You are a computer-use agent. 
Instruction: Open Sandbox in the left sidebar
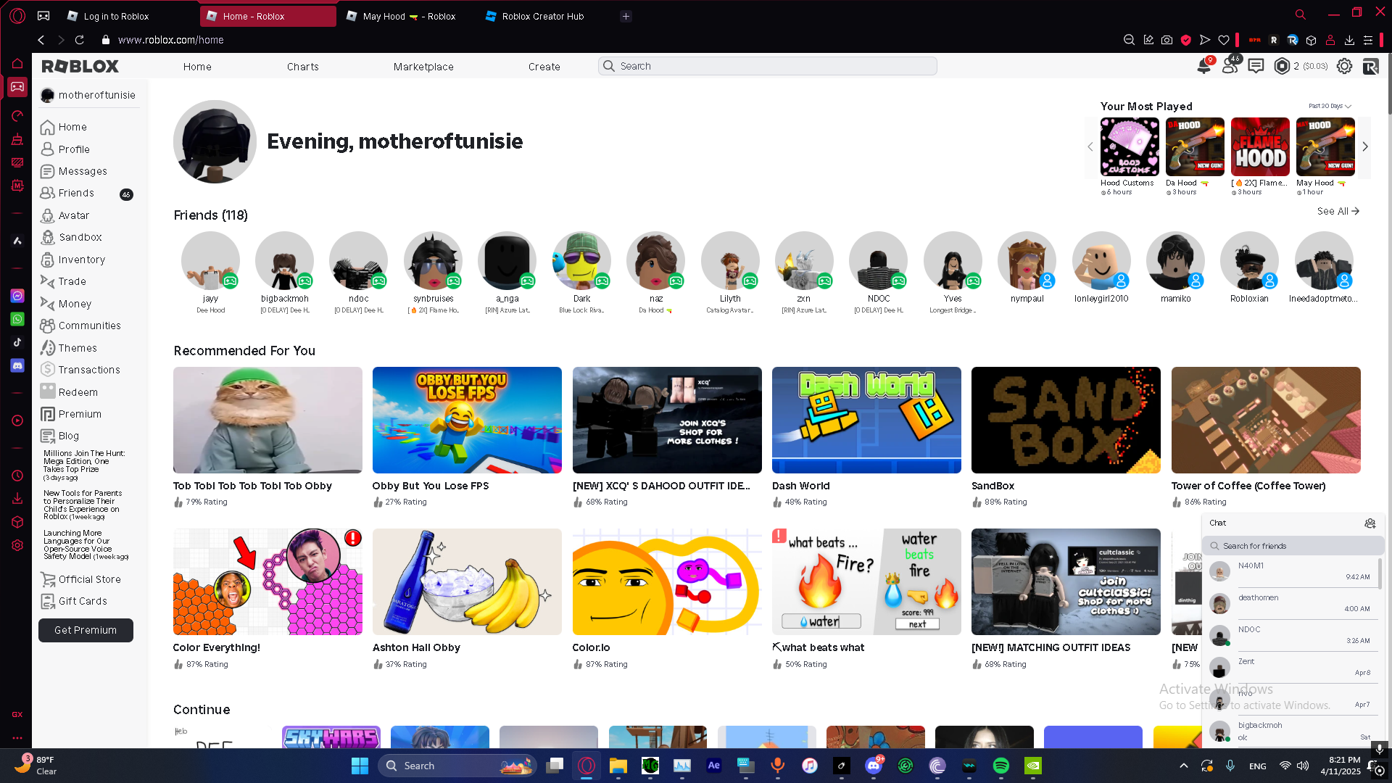[x=80, y=237]
